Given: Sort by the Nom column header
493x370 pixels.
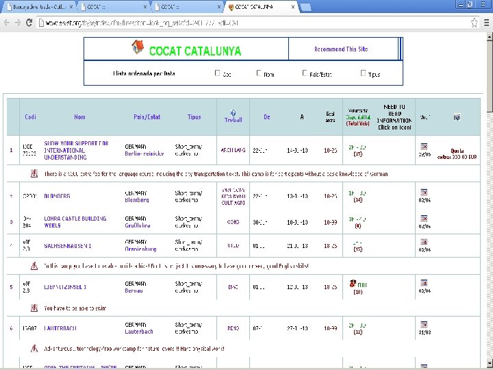Looking at the screenshot, I should 79,116.
